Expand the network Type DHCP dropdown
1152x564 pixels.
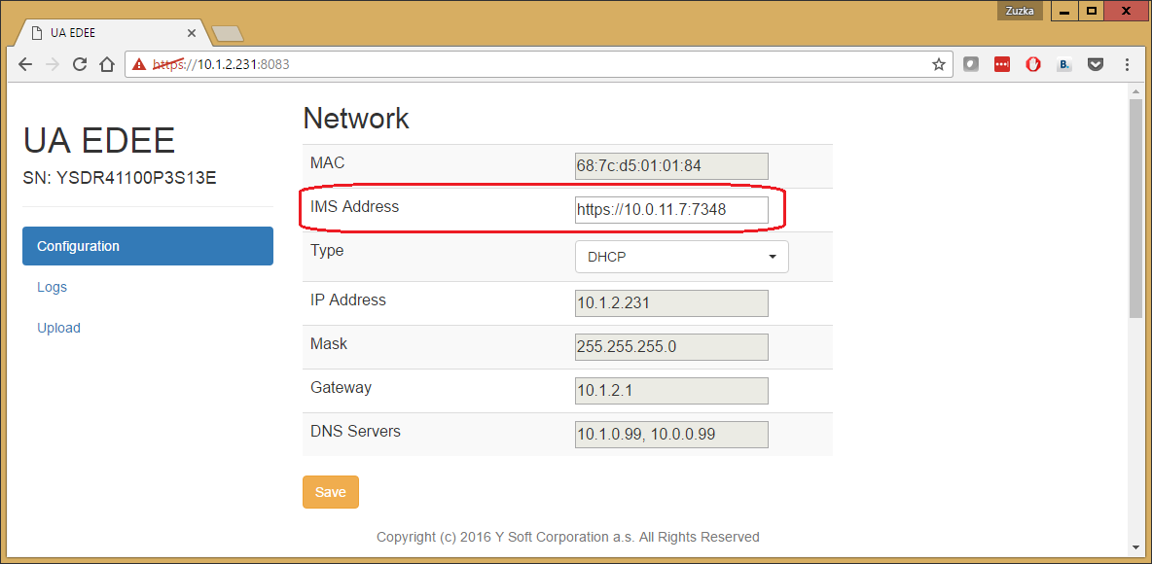click(681, 257)
